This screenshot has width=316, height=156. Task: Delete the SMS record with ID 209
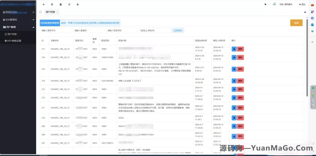[240, 126]
